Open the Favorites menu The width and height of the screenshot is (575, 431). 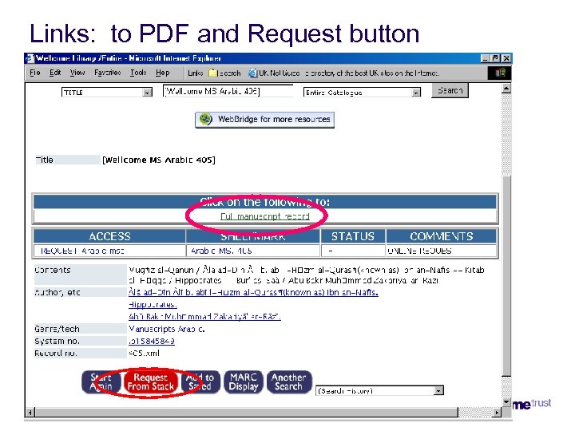tap(108, 73)
